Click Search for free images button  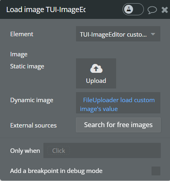coord(118,125)
